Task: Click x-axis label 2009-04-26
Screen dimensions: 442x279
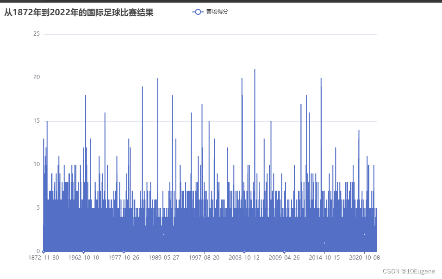Action: pyautogui.click(x=284, y=258)
